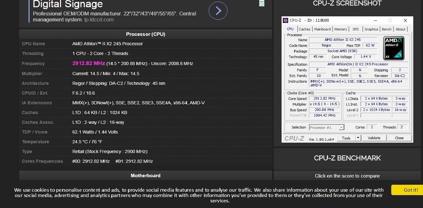Click the '62.1 Watts / 1.44 Volts' value
423x208 pixels.
coord(95,132)
